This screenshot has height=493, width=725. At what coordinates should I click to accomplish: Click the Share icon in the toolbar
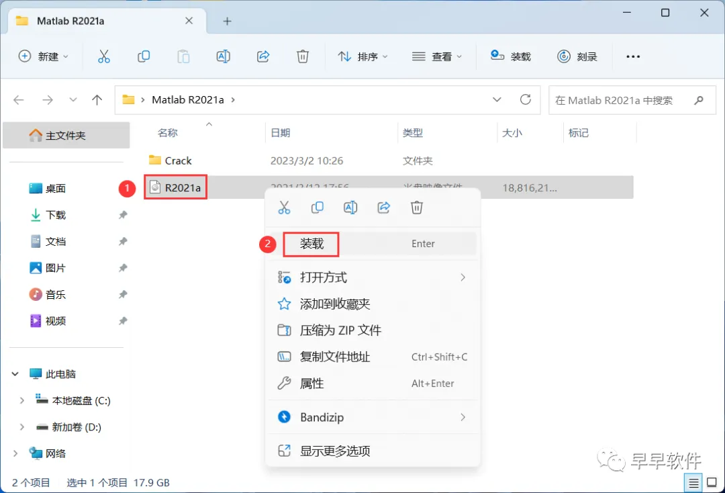coord(263,56)
